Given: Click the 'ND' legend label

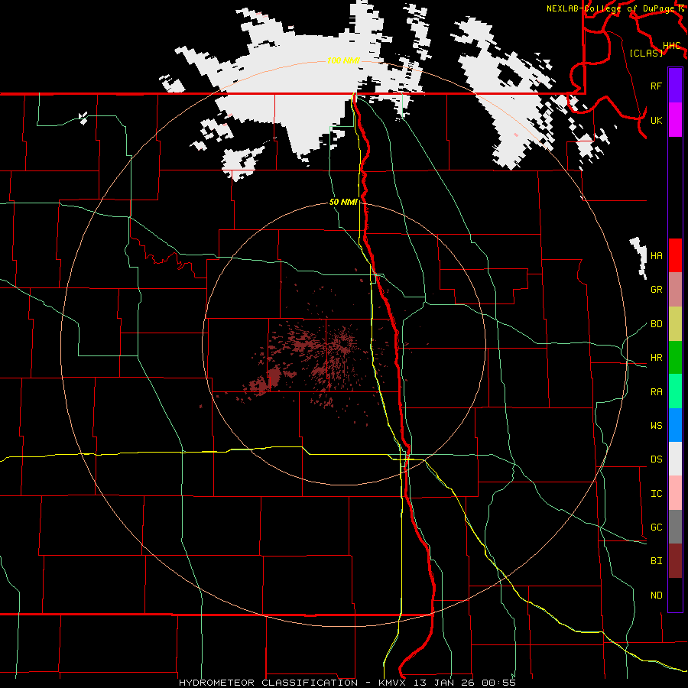Looking at the screenshot, I should [657, 596].
